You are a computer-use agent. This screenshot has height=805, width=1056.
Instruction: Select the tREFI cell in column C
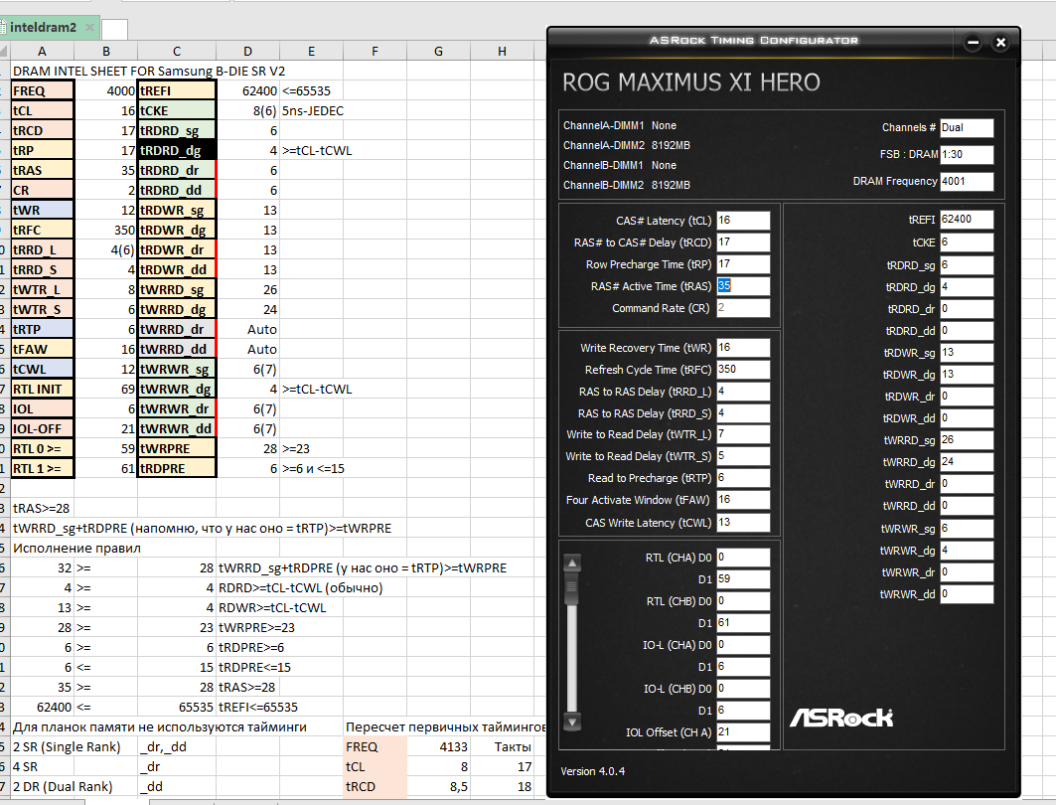click(177, 91)
